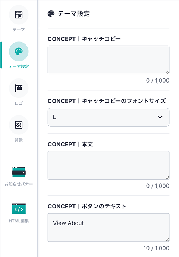Focus the CONCEPT キャッチコピー text area
This screenshot has width=179, height=257.
pyautogui.click(x=109, y=60)
